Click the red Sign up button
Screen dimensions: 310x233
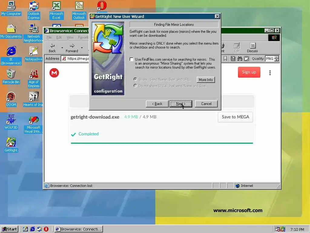click(249, 72)
